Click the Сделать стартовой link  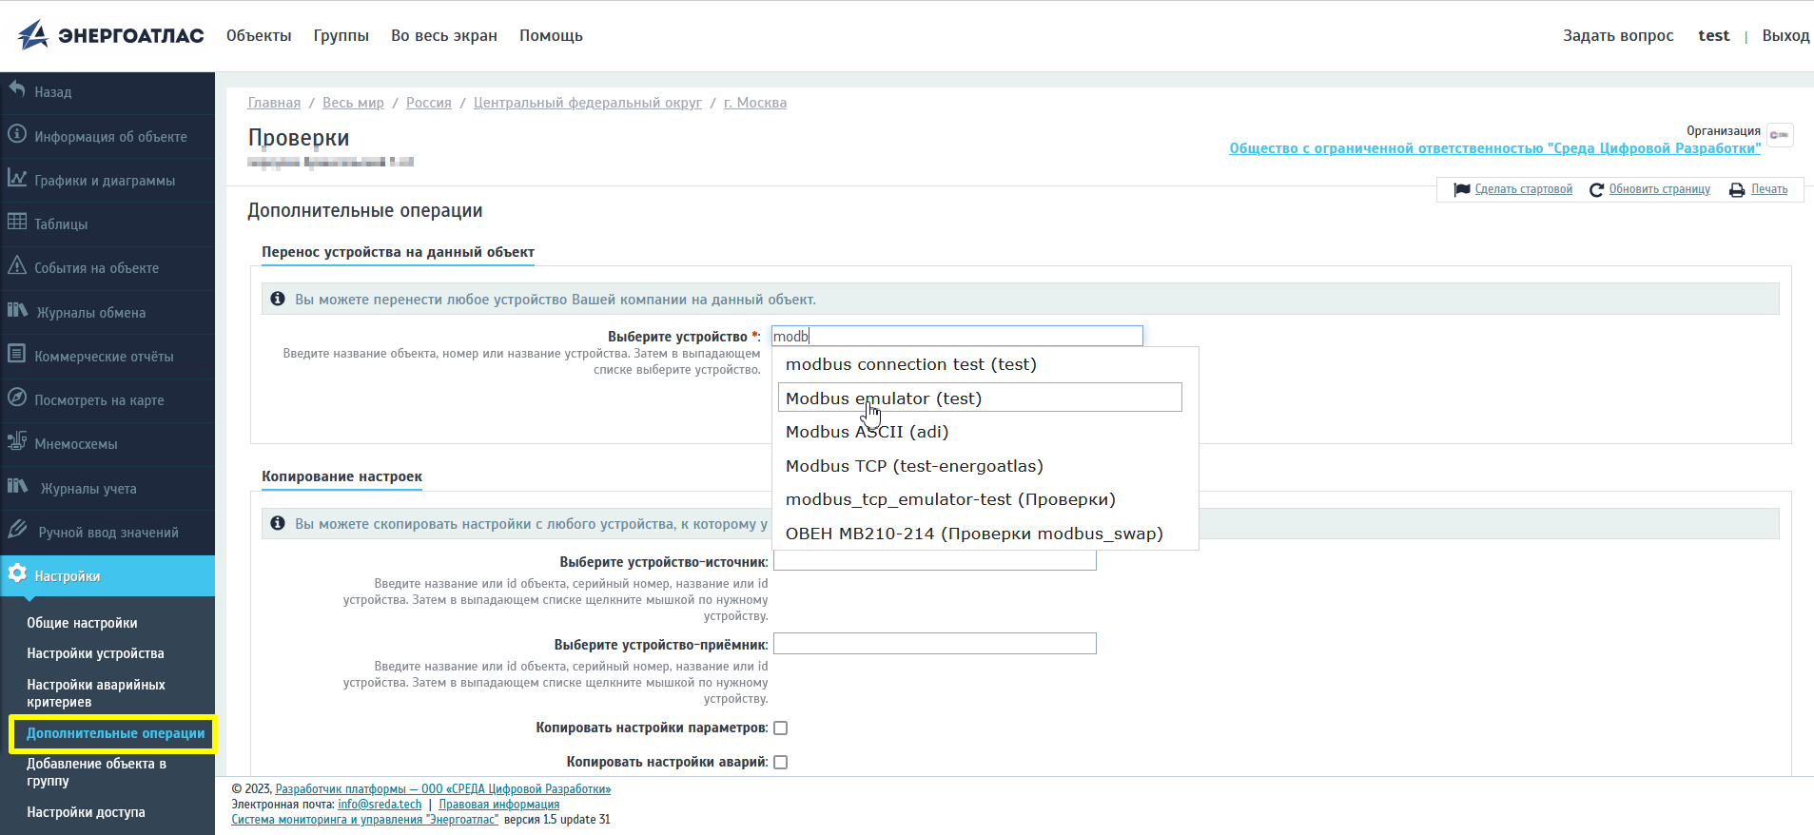click(x=1523, y=189)
